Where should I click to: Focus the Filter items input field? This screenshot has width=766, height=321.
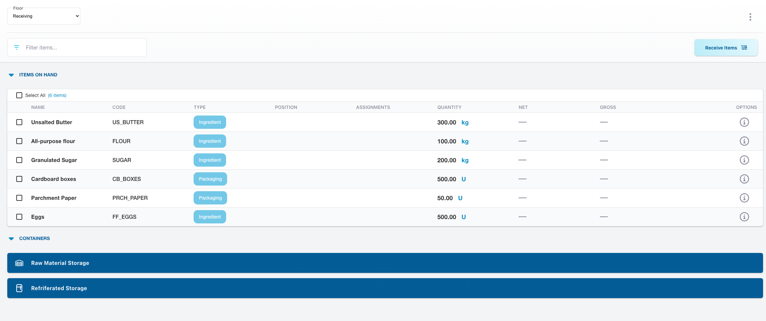(83, 47)
